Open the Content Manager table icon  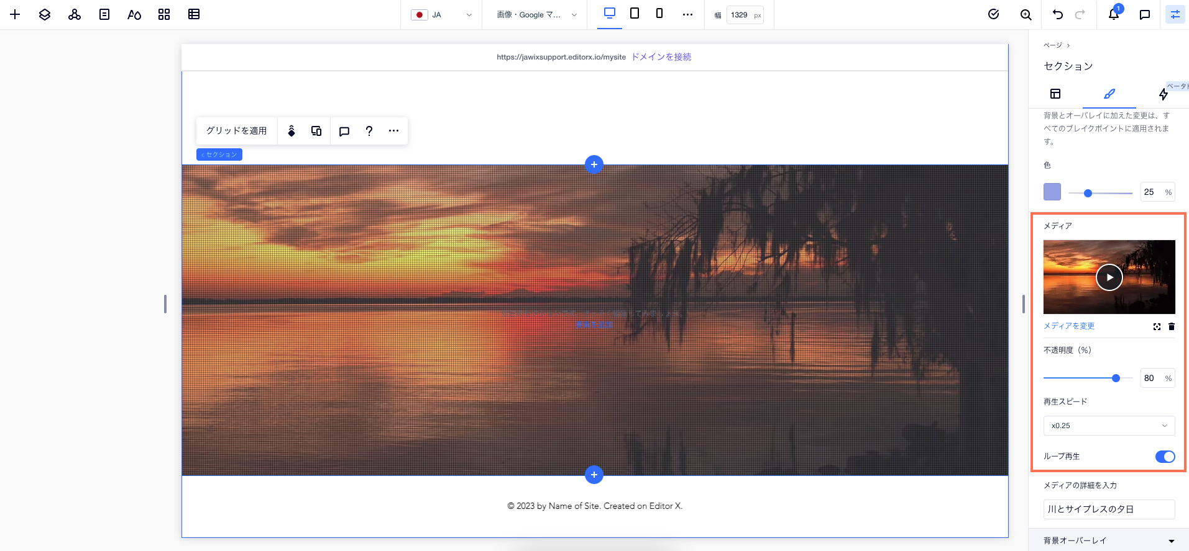pyautogui.click(x=194, y=14)
